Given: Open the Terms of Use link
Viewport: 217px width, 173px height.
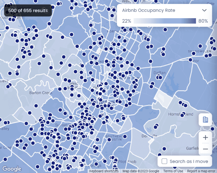Looking at the screenshot, I should tap(173, 171).
